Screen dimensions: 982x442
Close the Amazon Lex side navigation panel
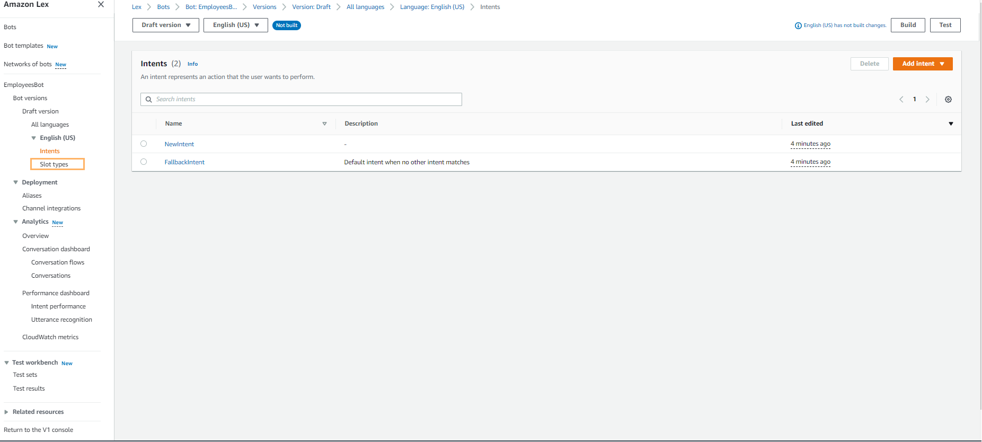pyautogui.click(x=101, y=4)
